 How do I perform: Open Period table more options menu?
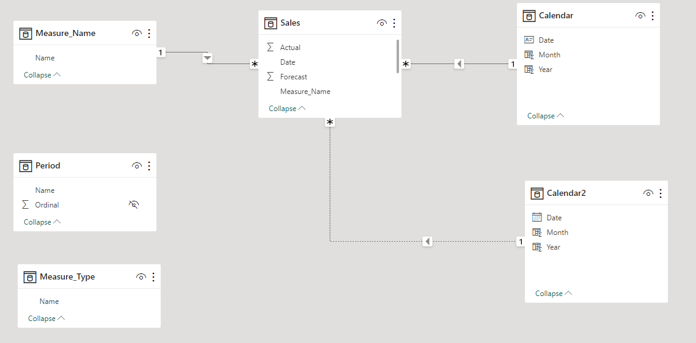(x=149, y=166)
